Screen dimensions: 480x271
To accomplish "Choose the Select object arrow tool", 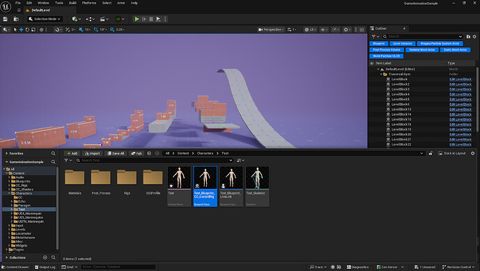I will [x=15, y=30].
